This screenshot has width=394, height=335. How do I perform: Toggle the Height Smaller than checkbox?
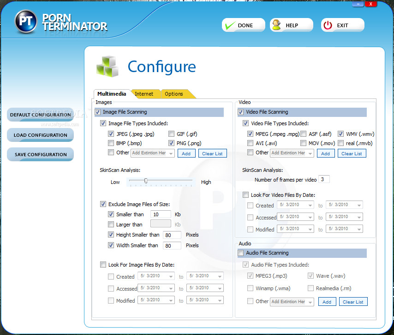click(x=111, y=235)
